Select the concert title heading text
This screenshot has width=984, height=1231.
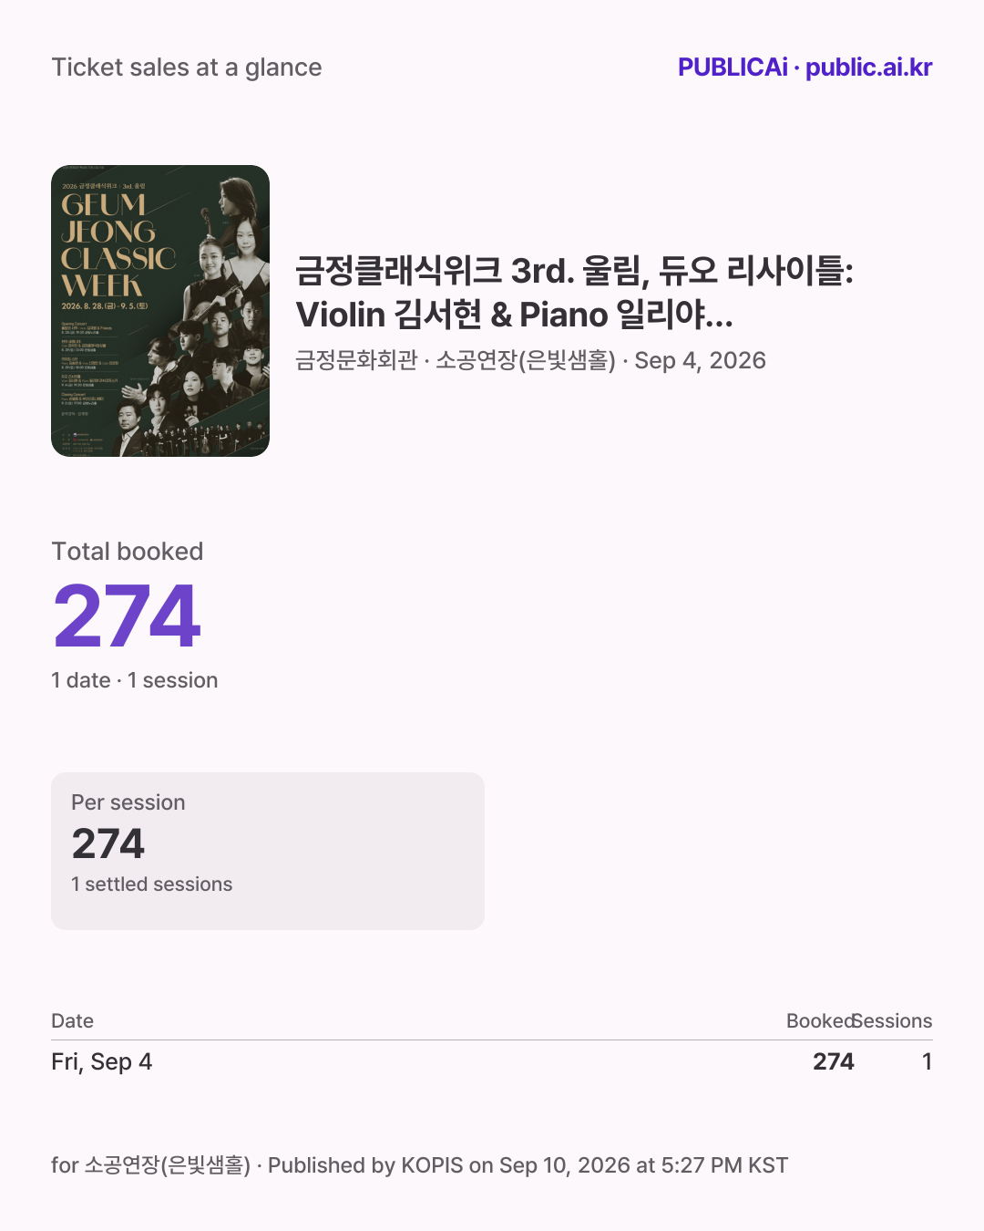574,293
